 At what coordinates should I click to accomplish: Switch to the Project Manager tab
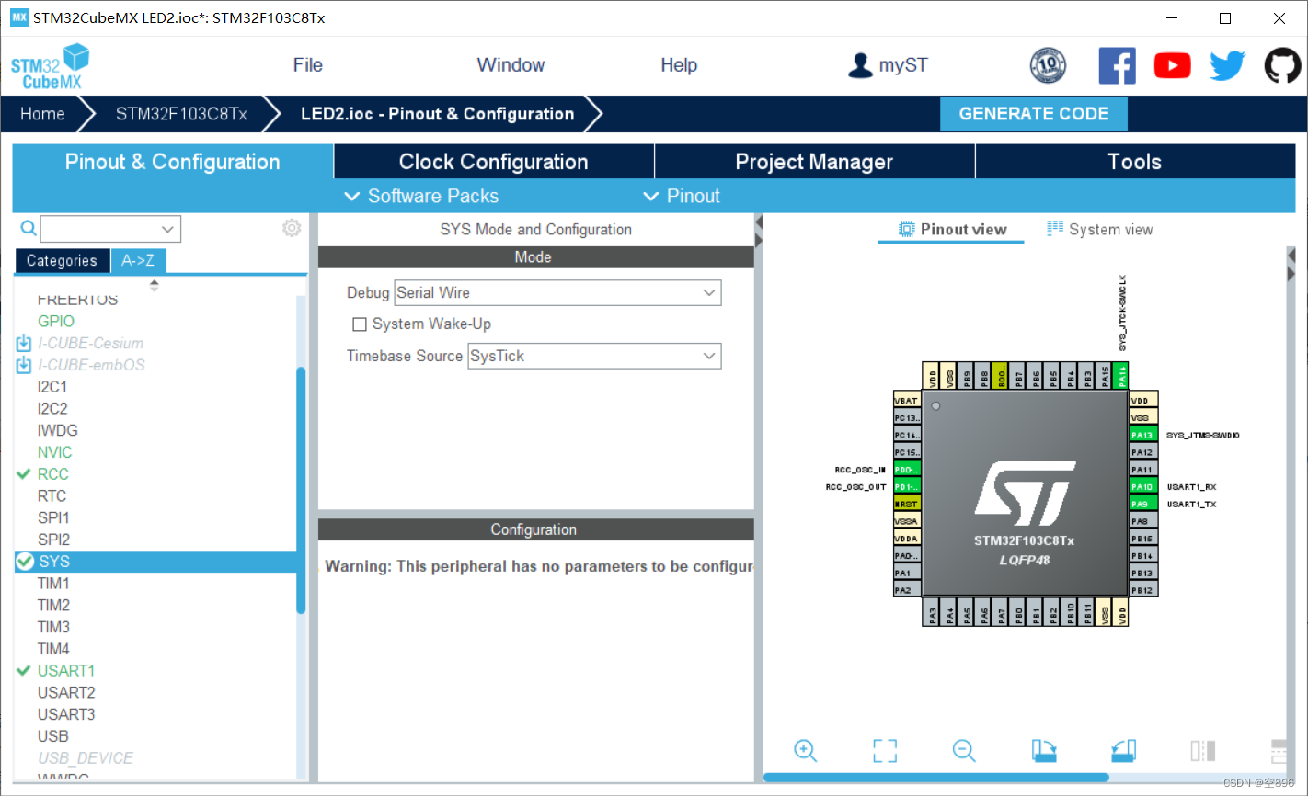pos(814,162)
